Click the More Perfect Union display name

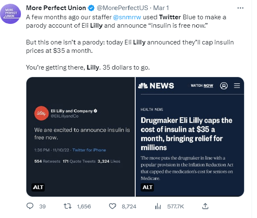coord(56,8)
